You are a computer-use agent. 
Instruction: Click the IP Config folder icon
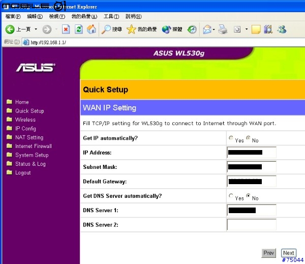9,128
